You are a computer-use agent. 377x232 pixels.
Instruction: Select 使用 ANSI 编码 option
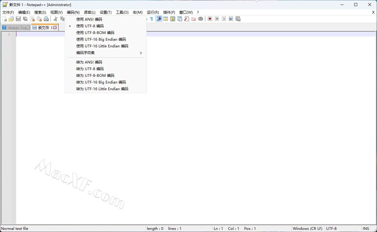pos(105,19)
